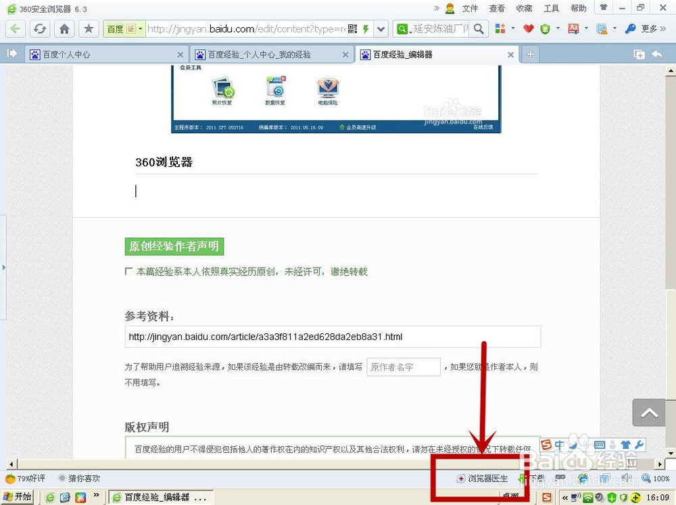Viewport: 676px width, 505px height.
Task: Click the 百度 site badge dropdown
Action: (x=124, y=29)
